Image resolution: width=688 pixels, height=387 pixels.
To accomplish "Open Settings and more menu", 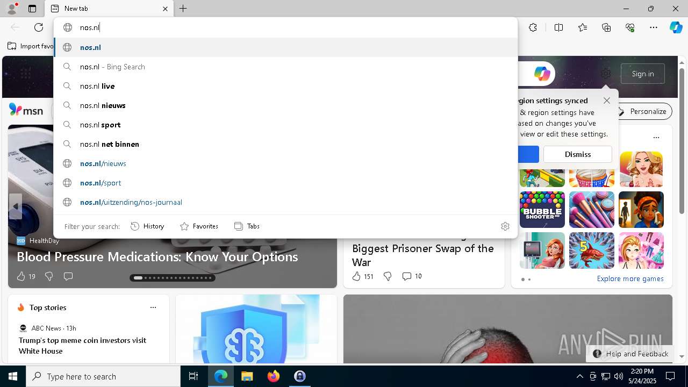I will pyautogui.click(x=654, y=27).
